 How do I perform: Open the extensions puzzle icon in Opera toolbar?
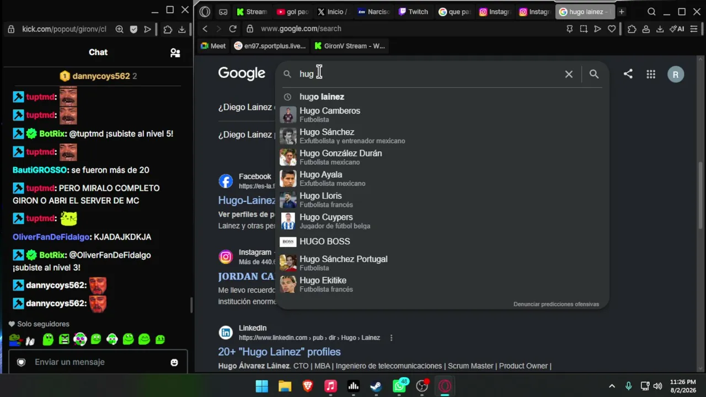(x=632, y=29)
